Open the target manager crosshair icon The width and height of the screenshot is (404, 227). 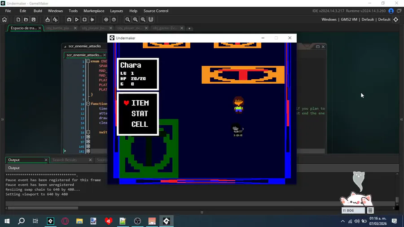click(396, 20)
